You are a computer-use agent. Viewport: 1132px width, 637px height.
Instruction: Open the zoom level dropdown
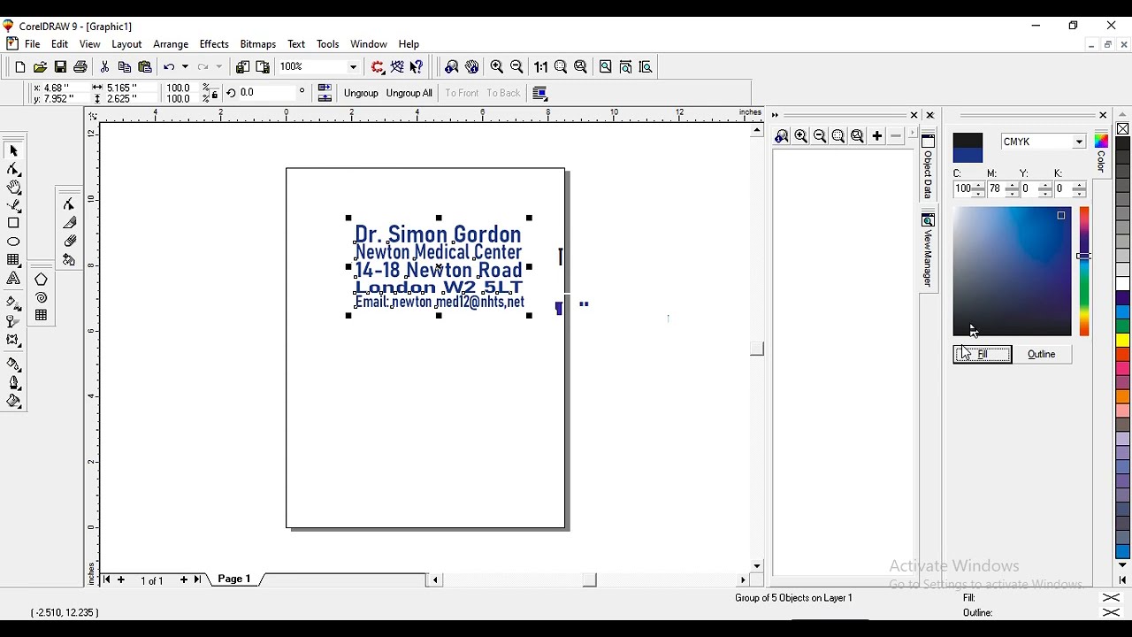coord(354,67)
